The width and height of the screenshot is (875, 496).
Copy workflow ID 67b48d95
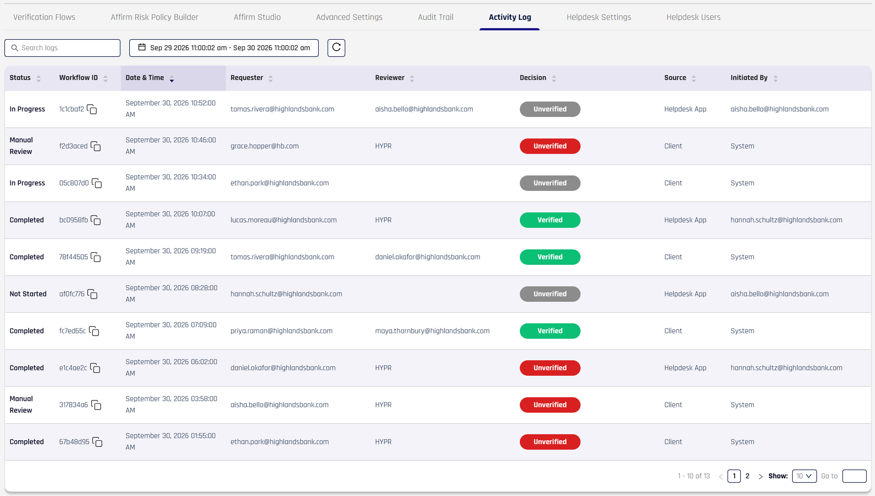click(97, 442)
